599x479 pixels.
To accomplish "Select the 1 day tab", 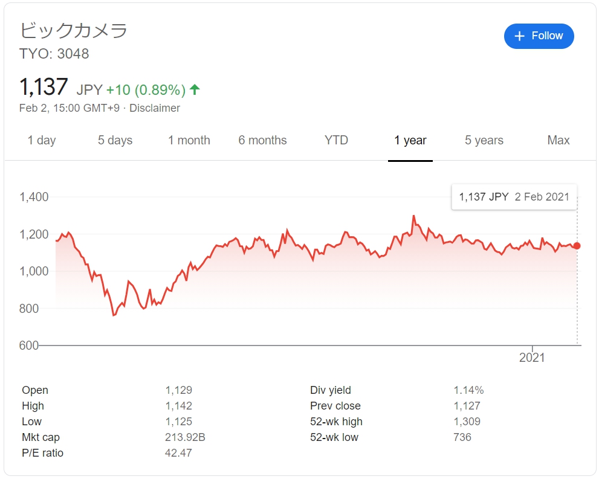I will coord(42,140).
